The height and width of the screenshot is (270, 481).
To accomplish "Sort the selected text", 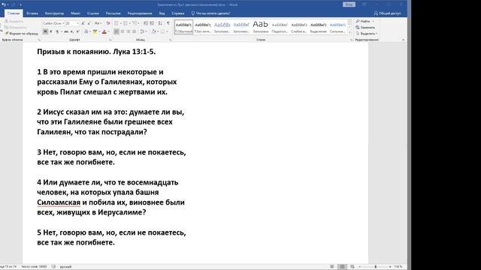I will (x=160, y=23).
